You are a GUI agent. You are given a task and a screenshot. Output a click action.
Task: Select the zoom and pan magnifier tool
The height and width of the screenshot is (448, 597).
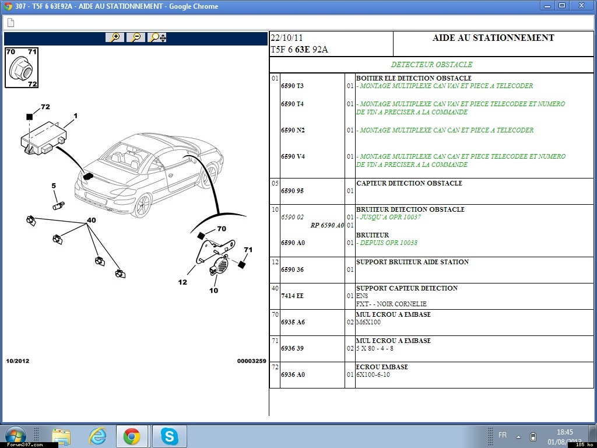click(157, 37)
